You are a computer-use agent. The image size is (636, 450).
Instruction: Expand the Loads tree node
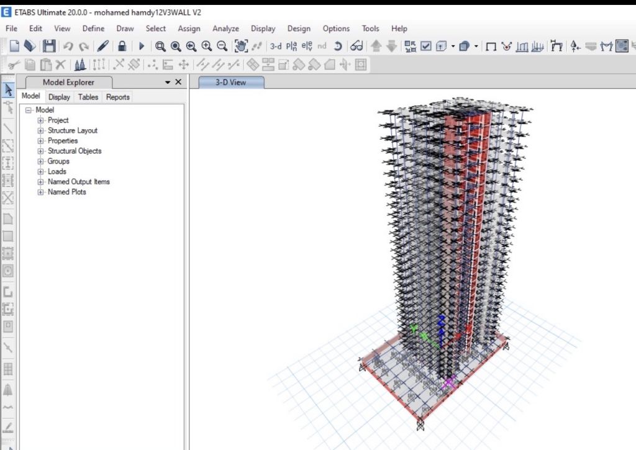(x=41, y=171)
